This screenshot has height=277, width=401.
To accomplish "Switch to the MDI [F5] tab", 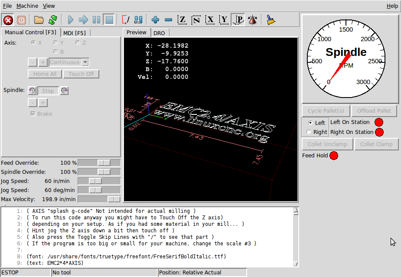I will pos(74,33).
